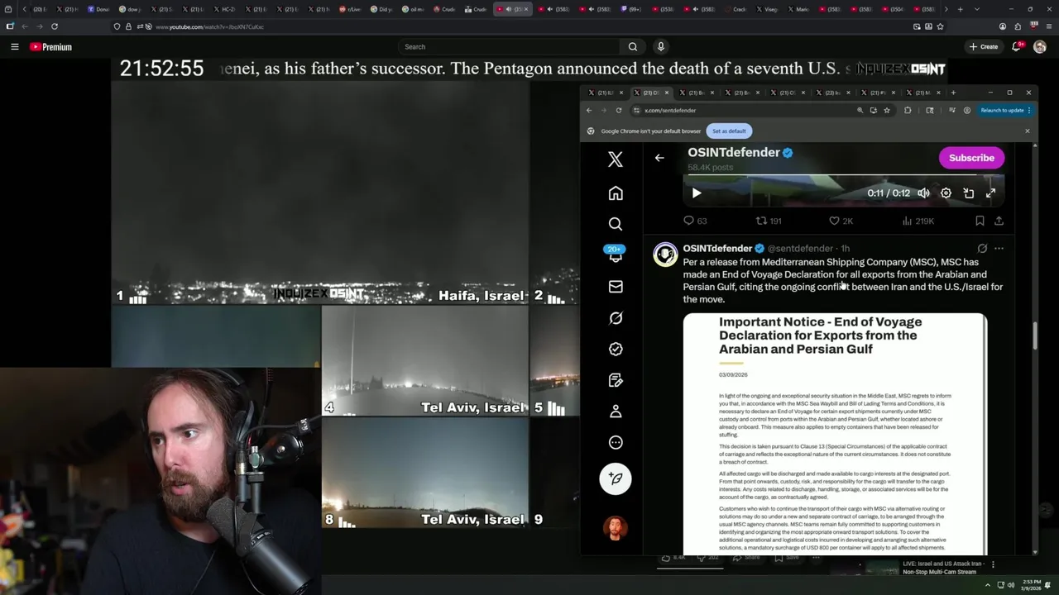The image size is (1059, 595).
Task: Open Chrome menu beside Relaunch to update
Action: (x=1029, y=110)
